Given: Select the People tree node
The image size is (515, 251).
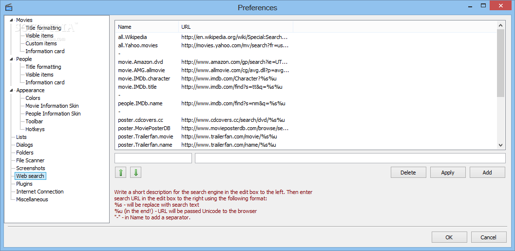Looking at the screenshot, I should pyautogui.click(x=24, y=59).
